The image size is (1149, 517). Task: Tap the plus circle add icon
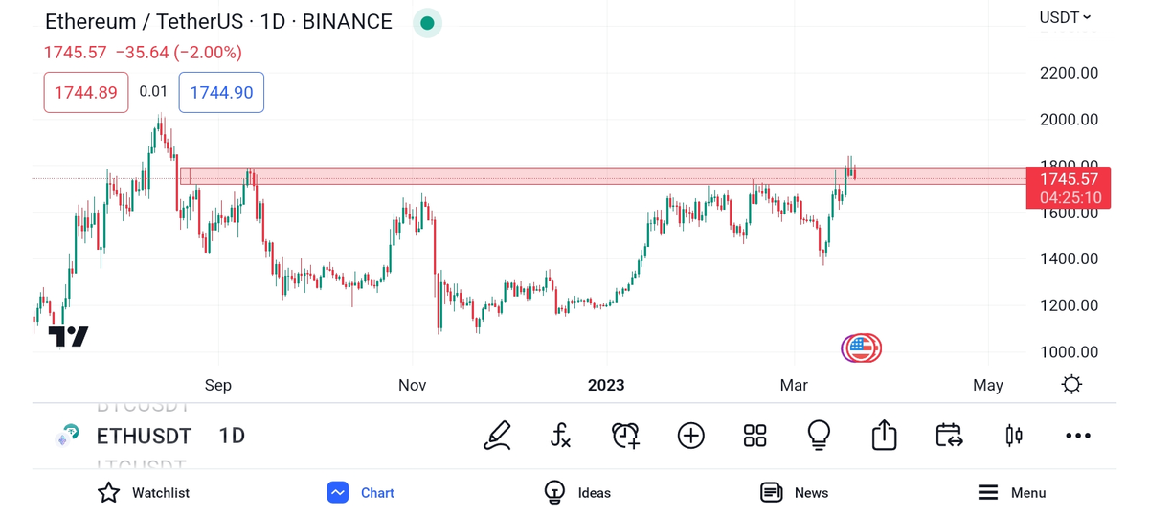pyautogui.click(x=690, y=436)
